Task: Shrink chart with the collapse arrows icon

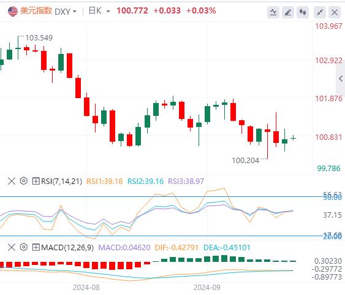Action: (320, 12)
